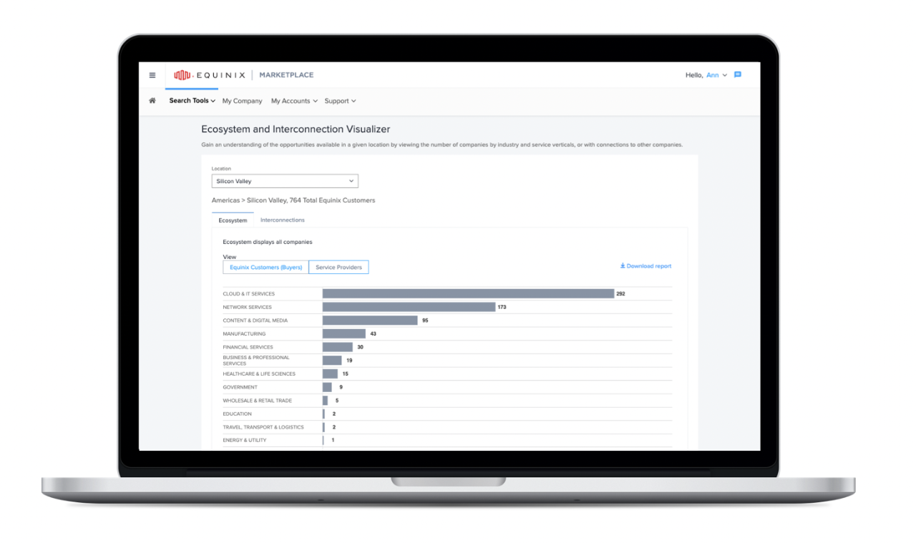Click the Marketplace header link
This screenshot has width=916, height=543.
[286, 75]
